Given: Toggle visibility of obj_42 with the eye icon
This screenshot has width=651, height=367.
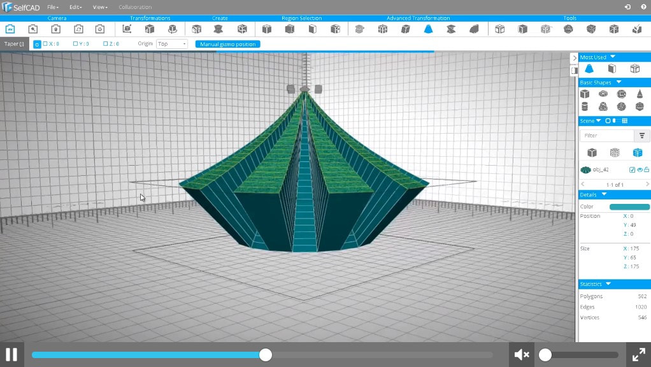Looking at the screenshot, I should coord(640,169).
